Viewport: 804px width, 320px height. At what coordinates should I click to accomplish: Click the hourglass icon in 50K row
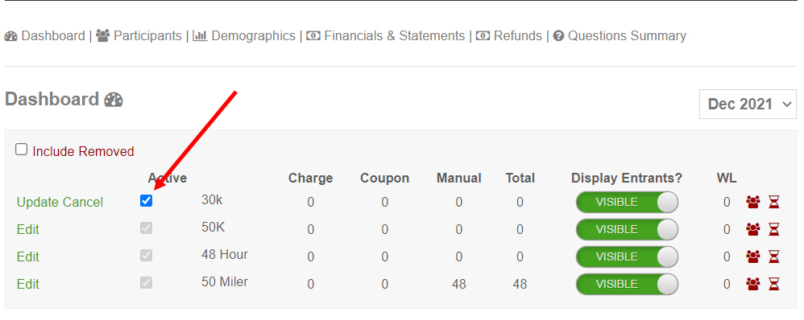point(773,229)
